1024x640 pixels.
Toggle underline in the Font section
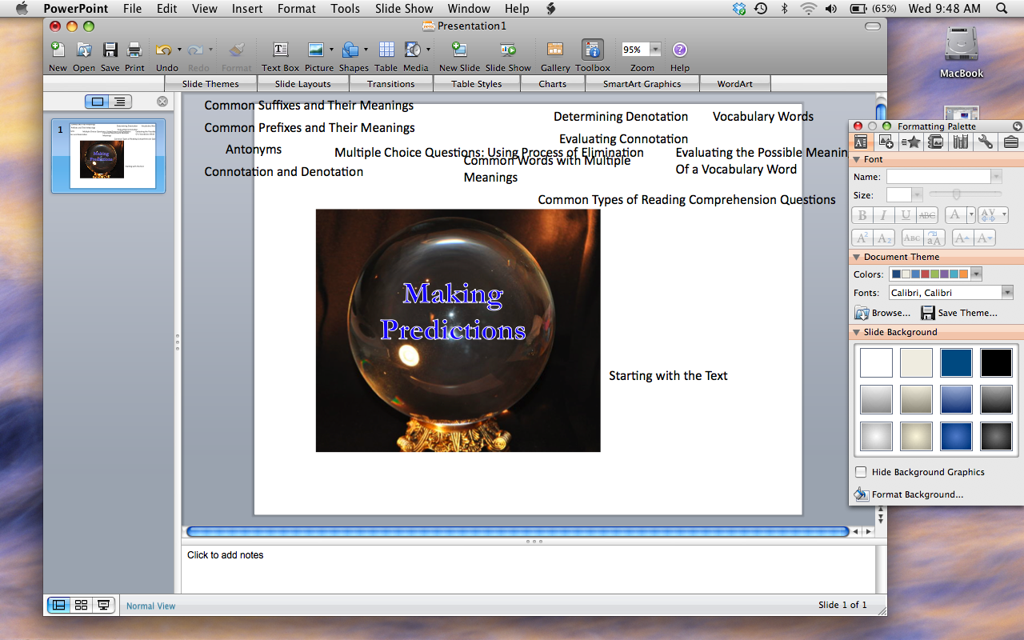click(x=905, y=214)
